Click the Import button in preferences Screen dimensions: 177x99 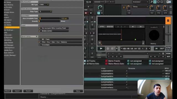pyautogui.click(x=17, y=91)
